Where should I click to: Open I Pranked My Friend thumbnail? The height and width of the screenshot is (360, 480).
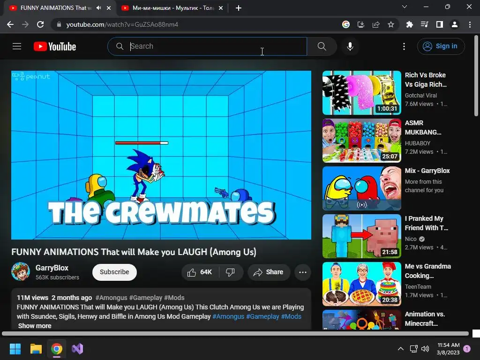pyautogui.click(x=361, y=236)
